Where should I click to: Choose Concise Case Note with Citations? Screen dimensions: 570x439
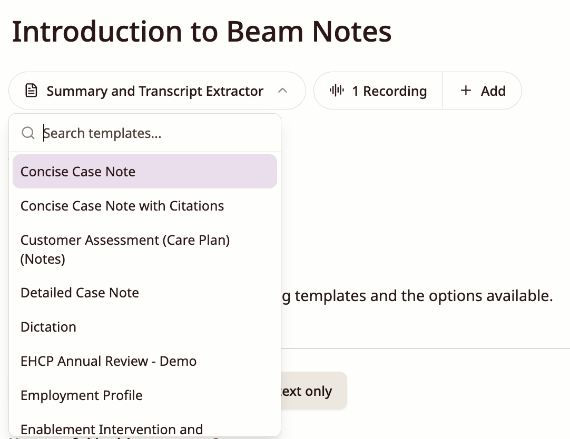click(x=145, y=206)
